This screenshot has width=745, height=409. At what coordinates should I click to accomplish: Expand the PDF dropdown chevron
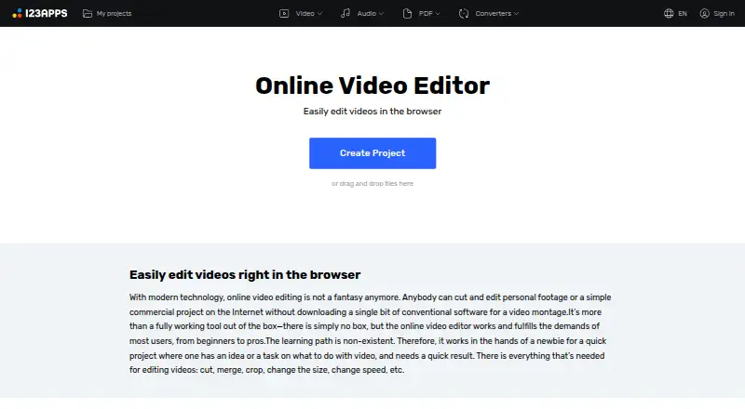[x=438, y=14]
